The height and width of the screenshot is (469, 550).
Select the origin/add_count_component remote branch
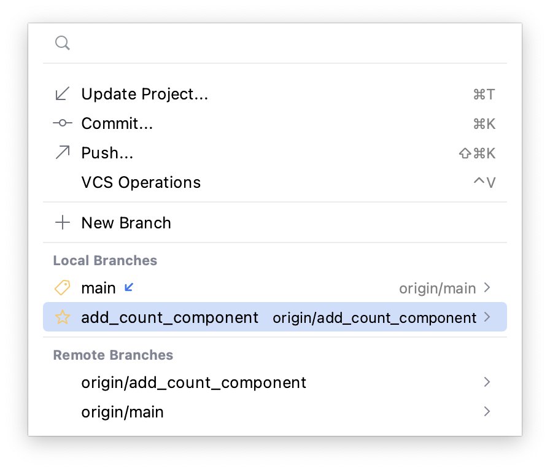click(x=194, y=382)
